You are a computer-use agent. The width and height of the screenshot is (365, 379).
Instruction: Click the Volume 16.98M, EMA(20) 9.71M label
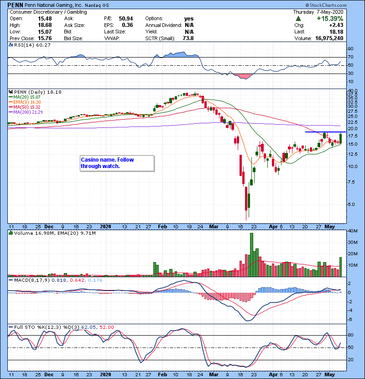coord(55,233)
